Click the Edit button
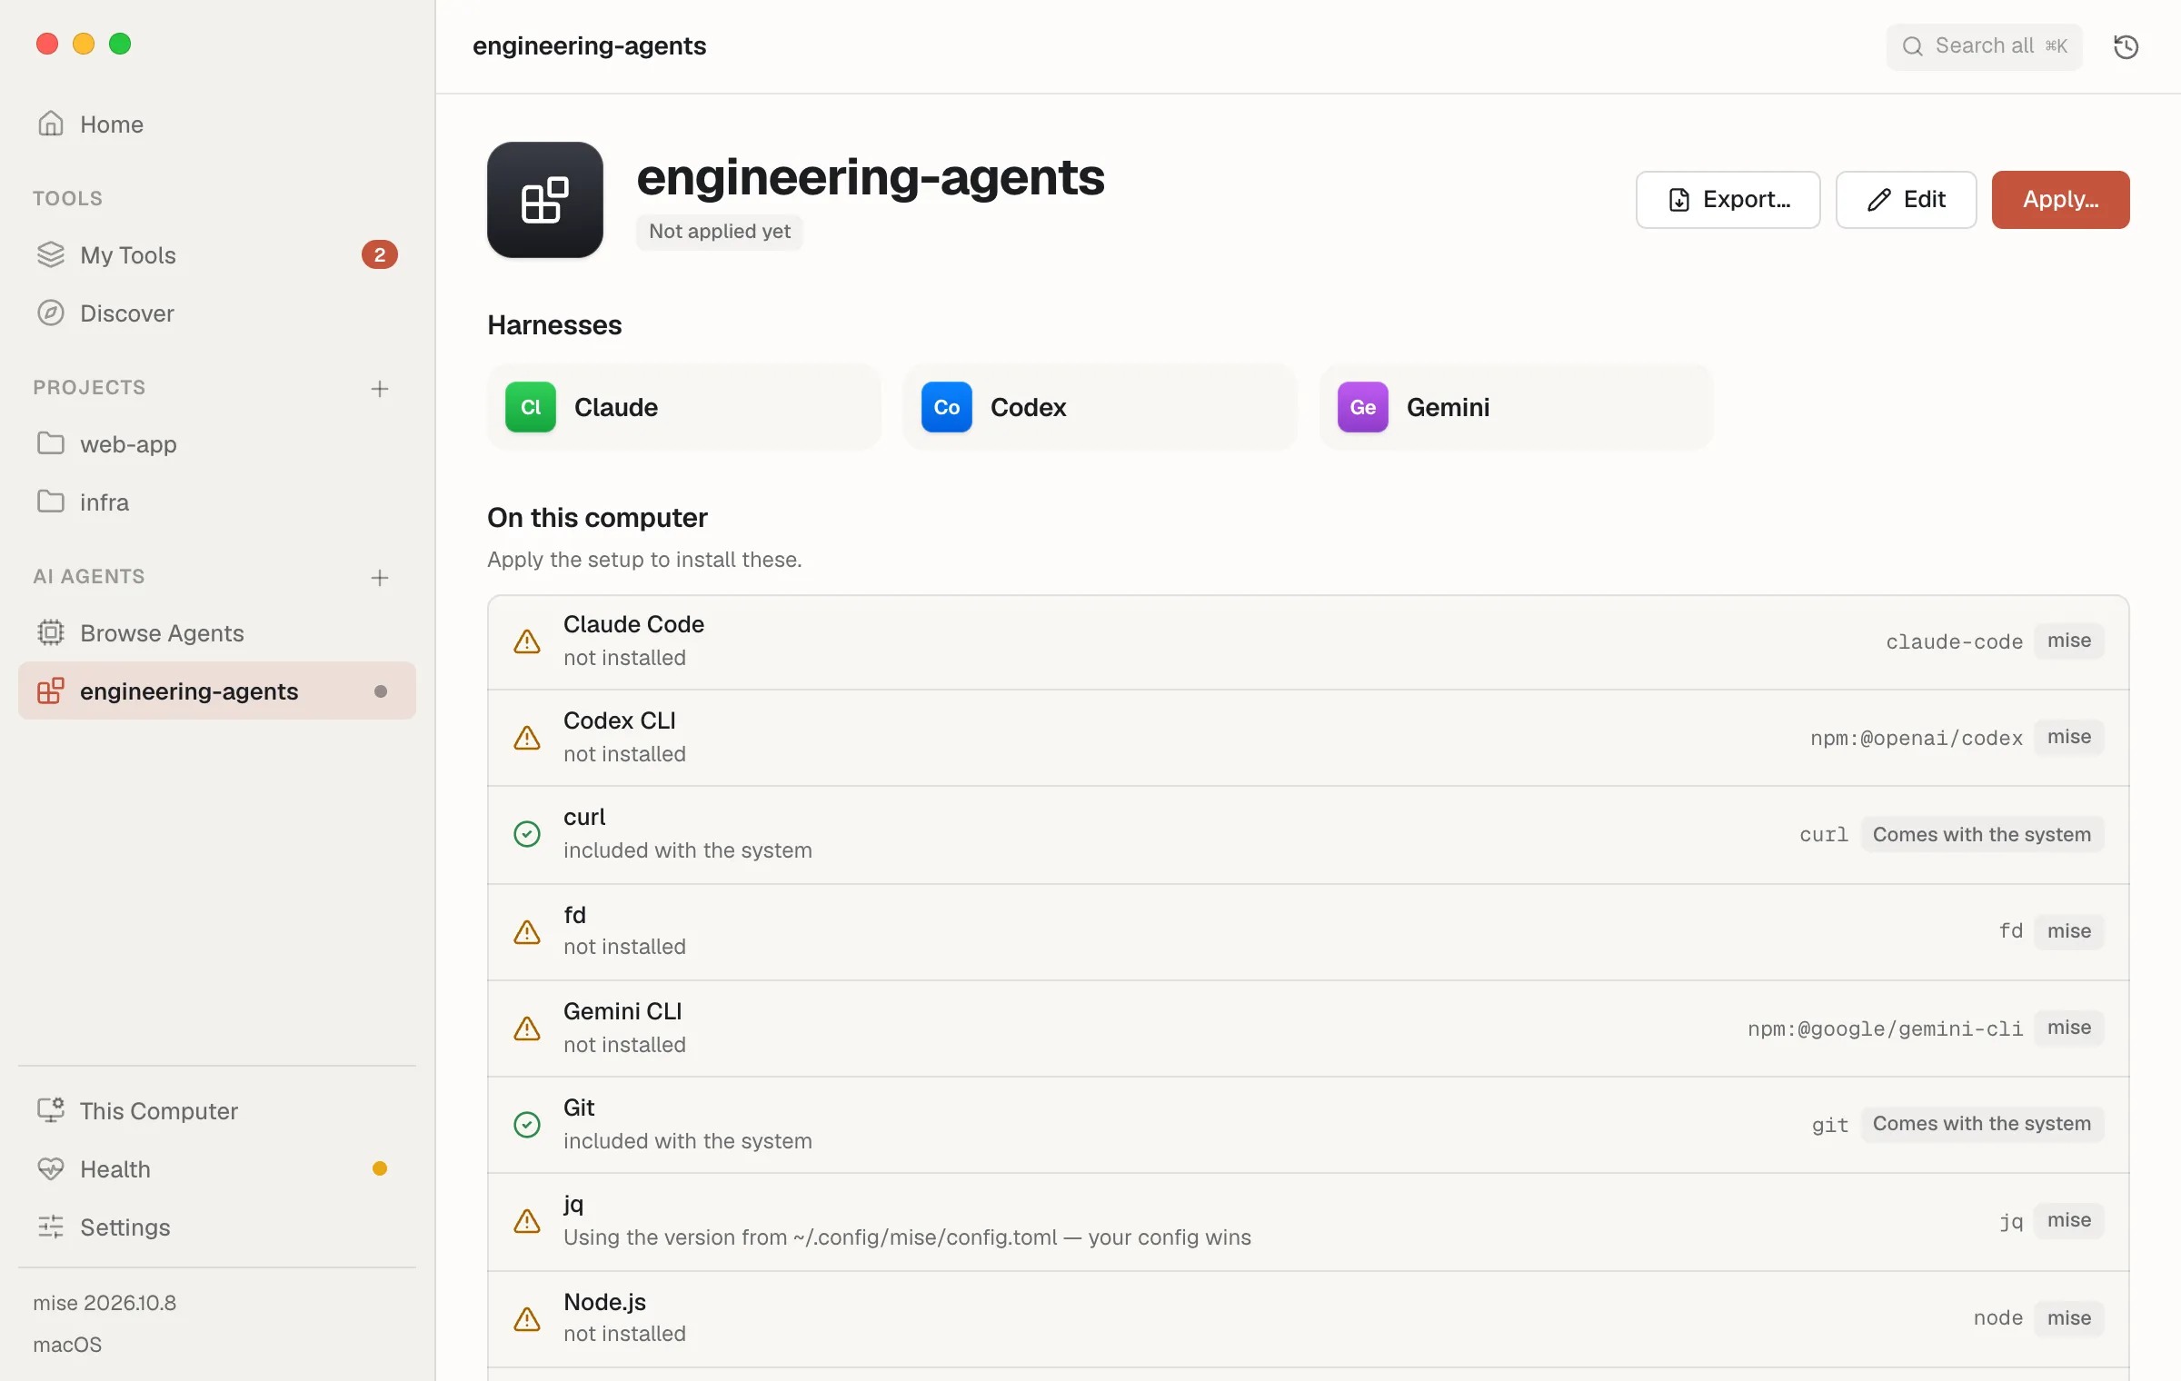The height and width of the screenshot is (1381, 2181). click(1906, 200)
